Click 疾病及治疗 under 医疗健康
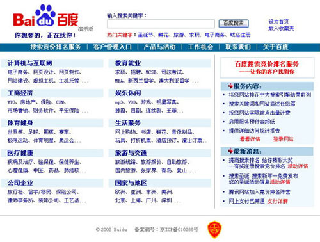This screenshot has height=242, width=320. [x=20, y=162]
